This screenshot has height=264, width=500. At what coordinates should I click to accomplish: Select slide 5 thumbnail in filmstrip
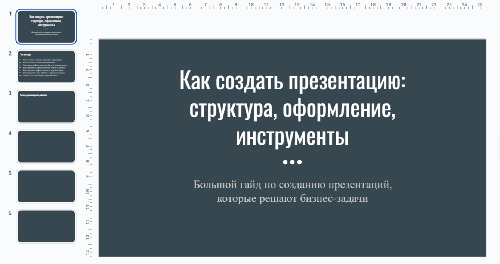pos(46,186)
